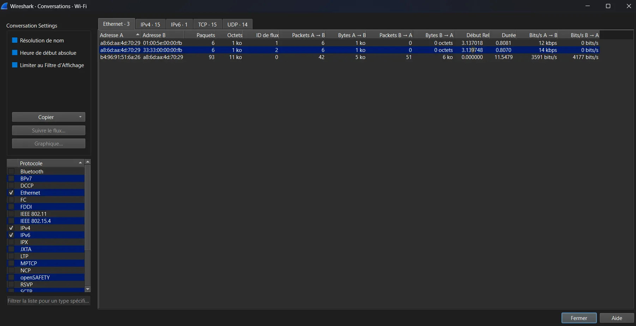
Task: Enable Heure de début absolue option
Action: [x=15, y=53]
